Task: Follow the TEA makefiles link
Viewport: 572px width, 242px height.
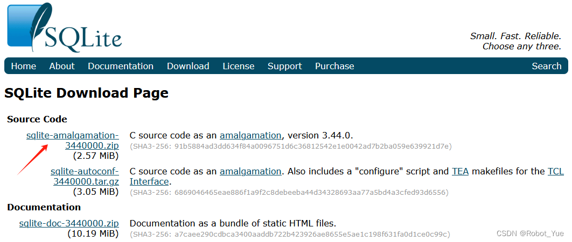Action: (461, 171)
